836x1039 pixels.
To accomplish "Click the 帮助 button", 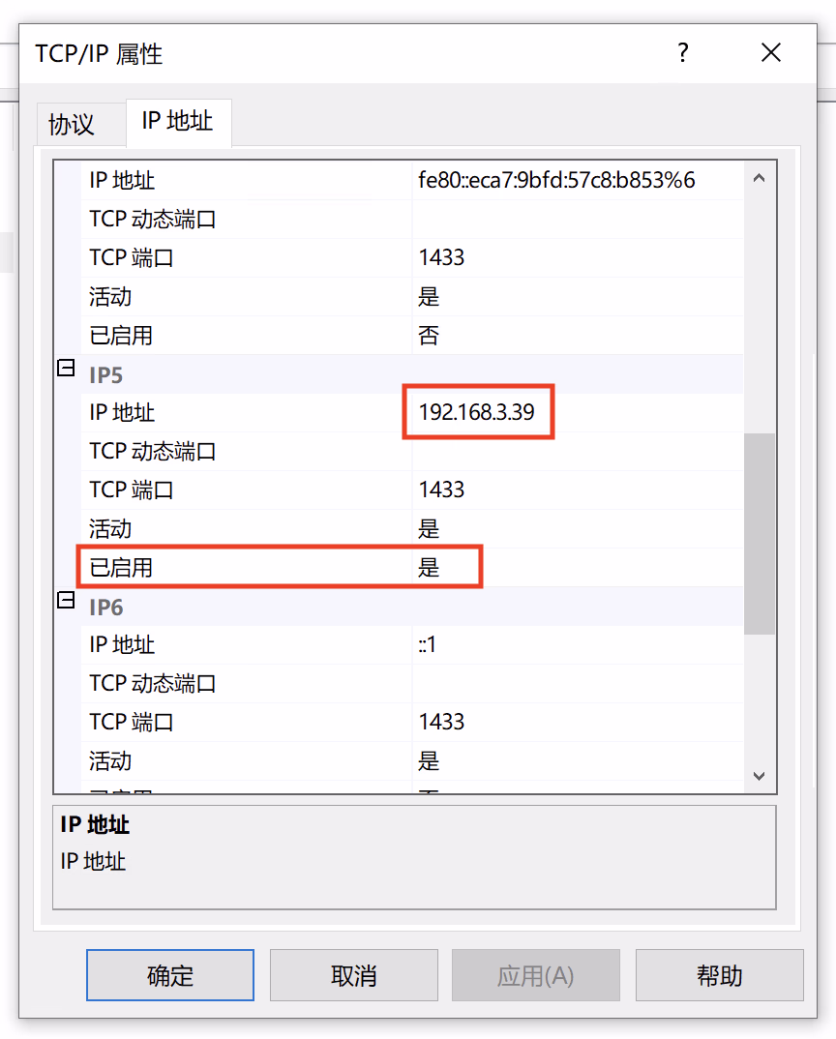I will click(719, 975).
